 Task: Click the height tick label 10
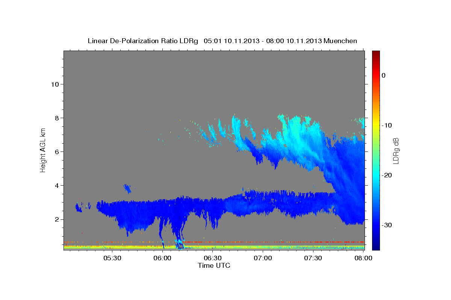click(x=55, y=84)
